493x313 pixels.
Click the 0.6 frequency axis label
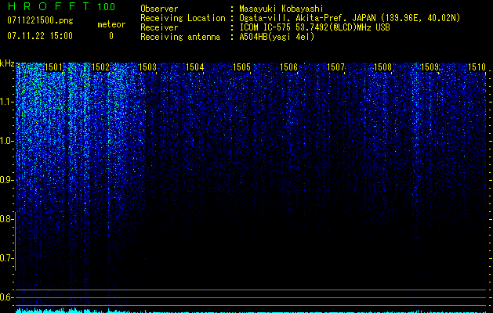(7, 297)
